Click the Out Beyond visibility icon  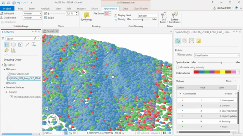click(x=2, y=18)
